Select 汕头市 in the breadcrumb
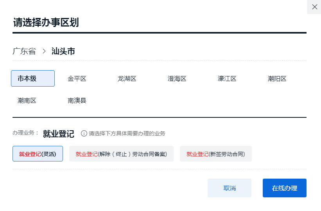The image size is (321, 211). click(x=63, y=51)
